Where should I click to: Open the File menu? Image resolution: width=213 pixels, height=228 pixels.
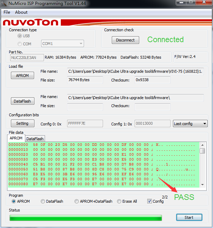7,12
